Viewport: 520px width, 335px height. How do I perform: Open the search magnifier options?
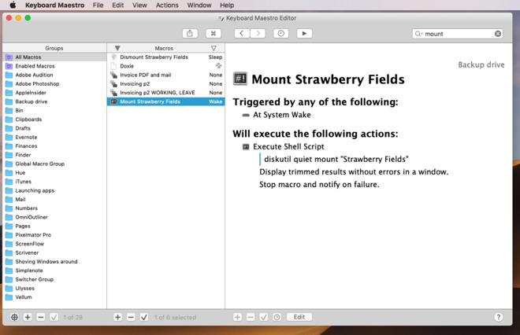(x=418, y=34)
